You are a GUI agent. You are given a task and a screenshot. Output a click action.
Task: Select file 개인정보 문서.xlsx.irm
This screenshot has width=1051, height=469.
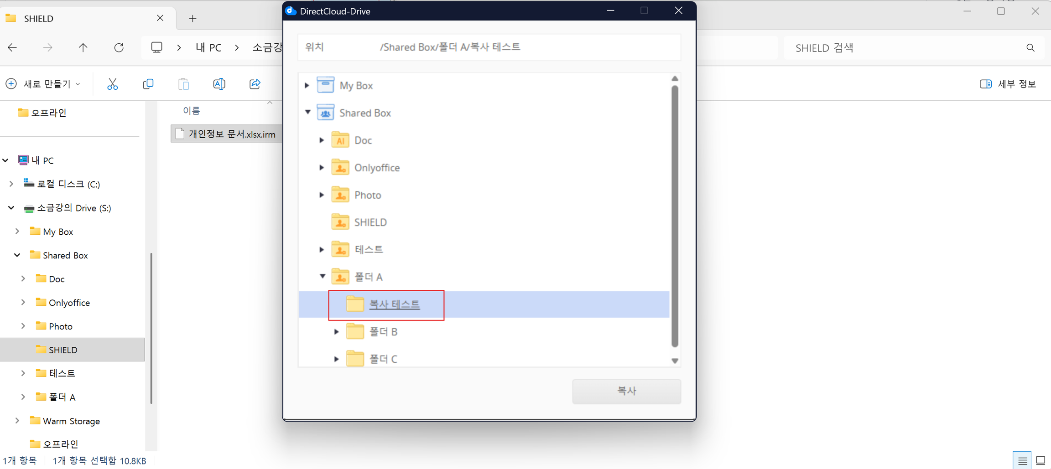click(231, 134)
